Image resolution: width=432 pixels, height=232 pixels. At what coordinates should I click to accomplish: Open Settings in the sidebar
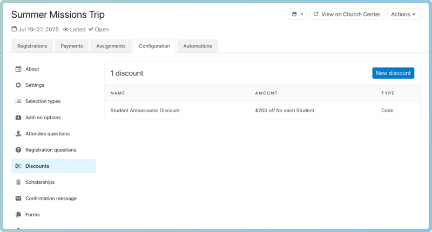(x=53, y=85)
